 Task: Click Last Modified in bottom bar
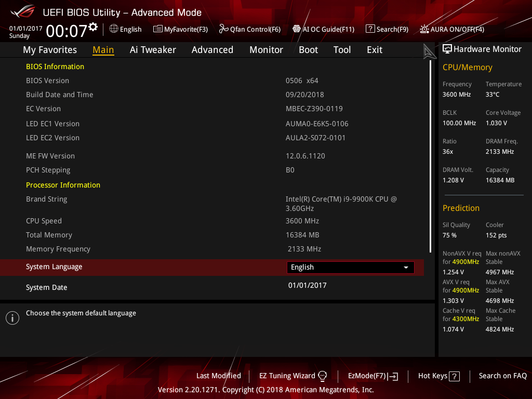[219, 376]
